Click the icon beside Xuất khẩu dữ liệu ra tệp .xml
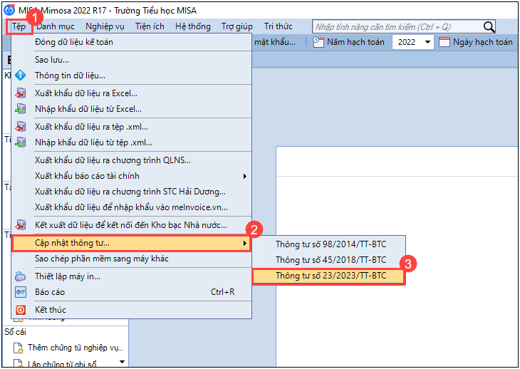 click(21, 127)
